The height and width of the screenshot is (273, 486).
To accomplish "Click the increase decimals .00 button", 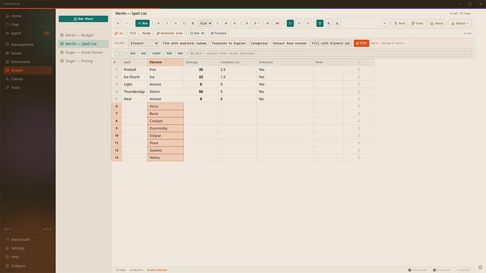I will [x=277, y=23].
